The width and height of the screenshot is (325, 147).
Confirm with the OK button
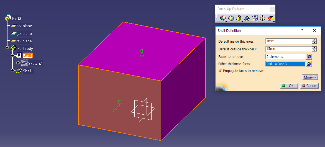[289, 86]
